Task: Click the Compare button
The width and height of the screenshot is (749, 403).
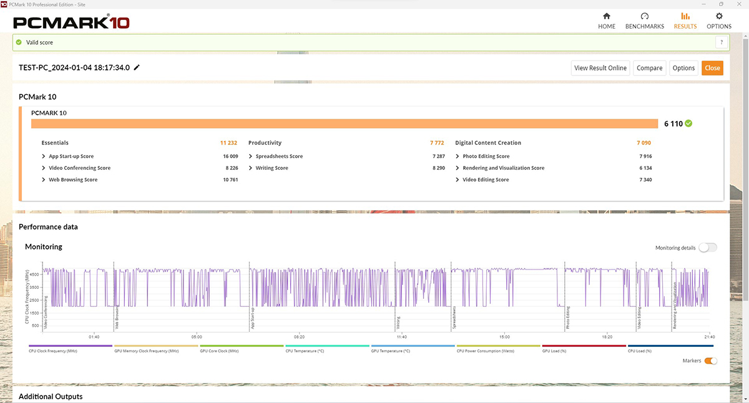Action: [650, 68]
